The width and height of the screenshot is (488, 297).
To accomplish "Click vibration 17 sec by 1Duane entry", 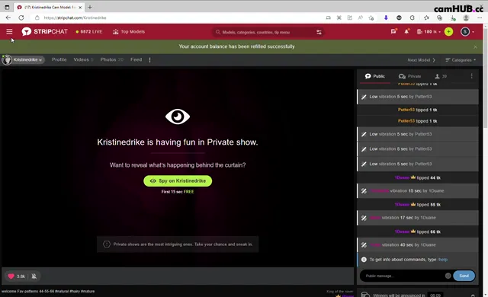I will (417, 218).
